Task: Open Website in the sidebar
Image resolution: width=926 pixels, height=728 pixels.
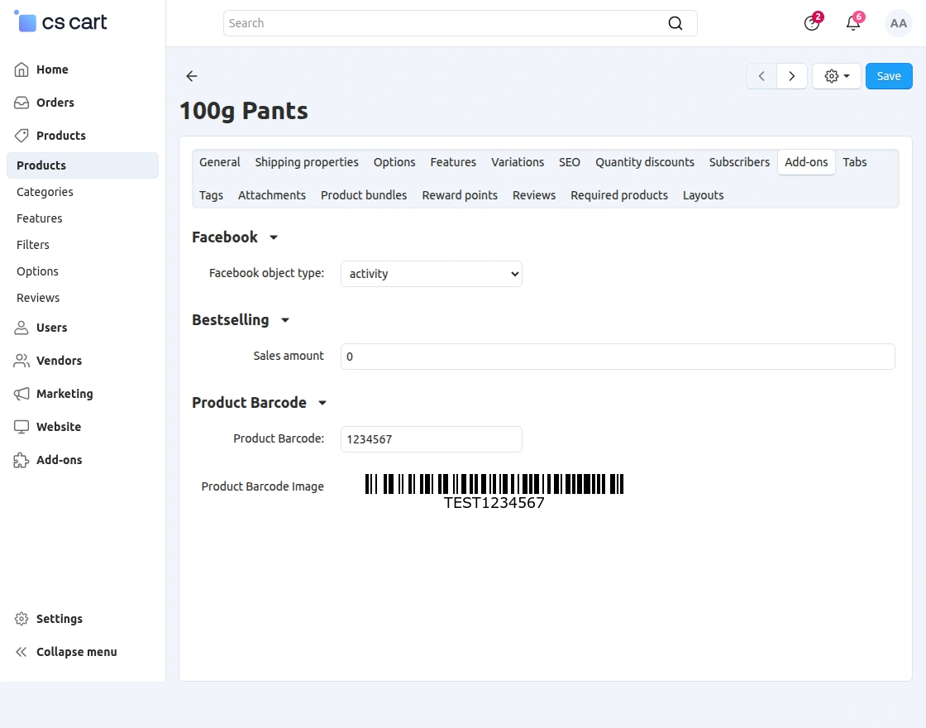Action: [x=59, y=427]
